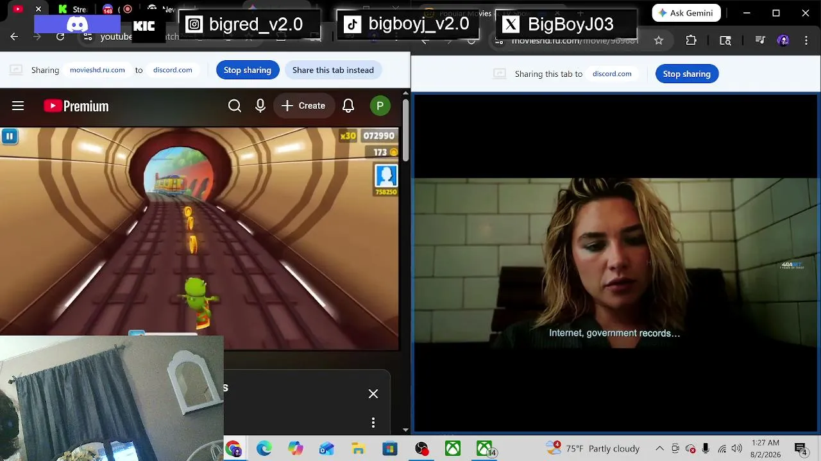Open the YouTube hamburger guide menu

pyautogui.click(x=18, y=106)
